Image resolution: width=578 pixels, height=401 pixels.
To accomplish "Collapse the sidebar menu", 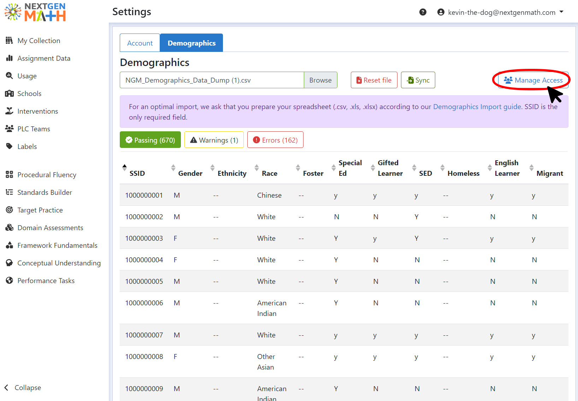I will click(23, 388).
